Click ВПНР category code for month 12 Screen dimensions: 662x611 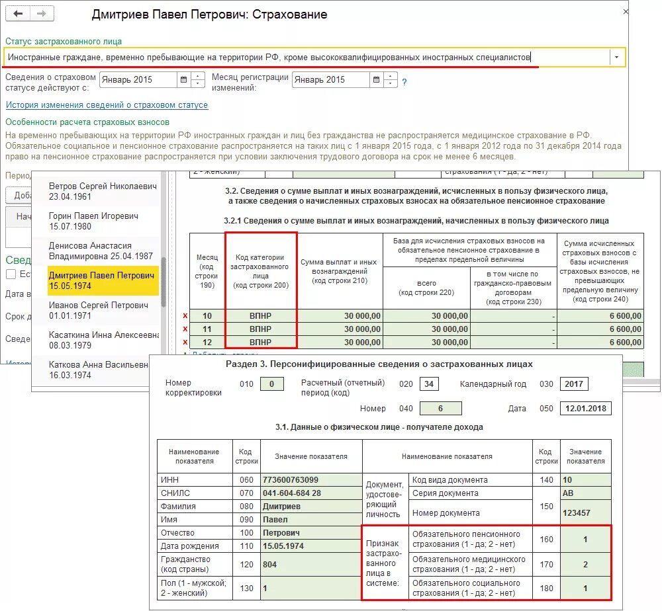pos(261,342)
